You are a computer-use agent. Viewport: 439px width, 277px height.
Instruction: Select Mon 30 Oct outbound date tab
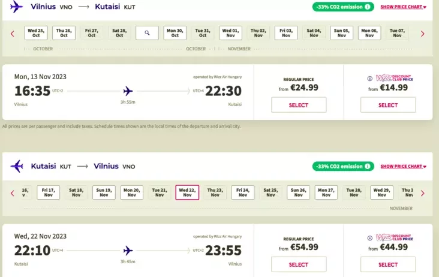[175, 33]
